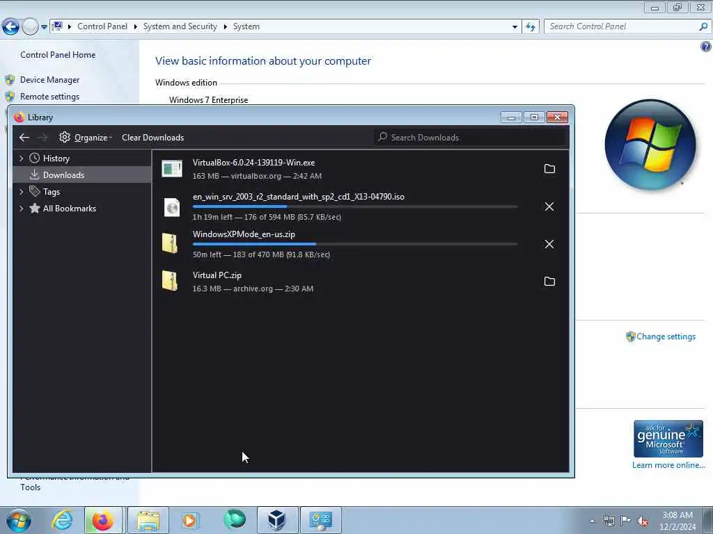Screen dimensions: 713x534
Task: Show Virtual PC.zip in folder
Action: [x=549, y=282]
